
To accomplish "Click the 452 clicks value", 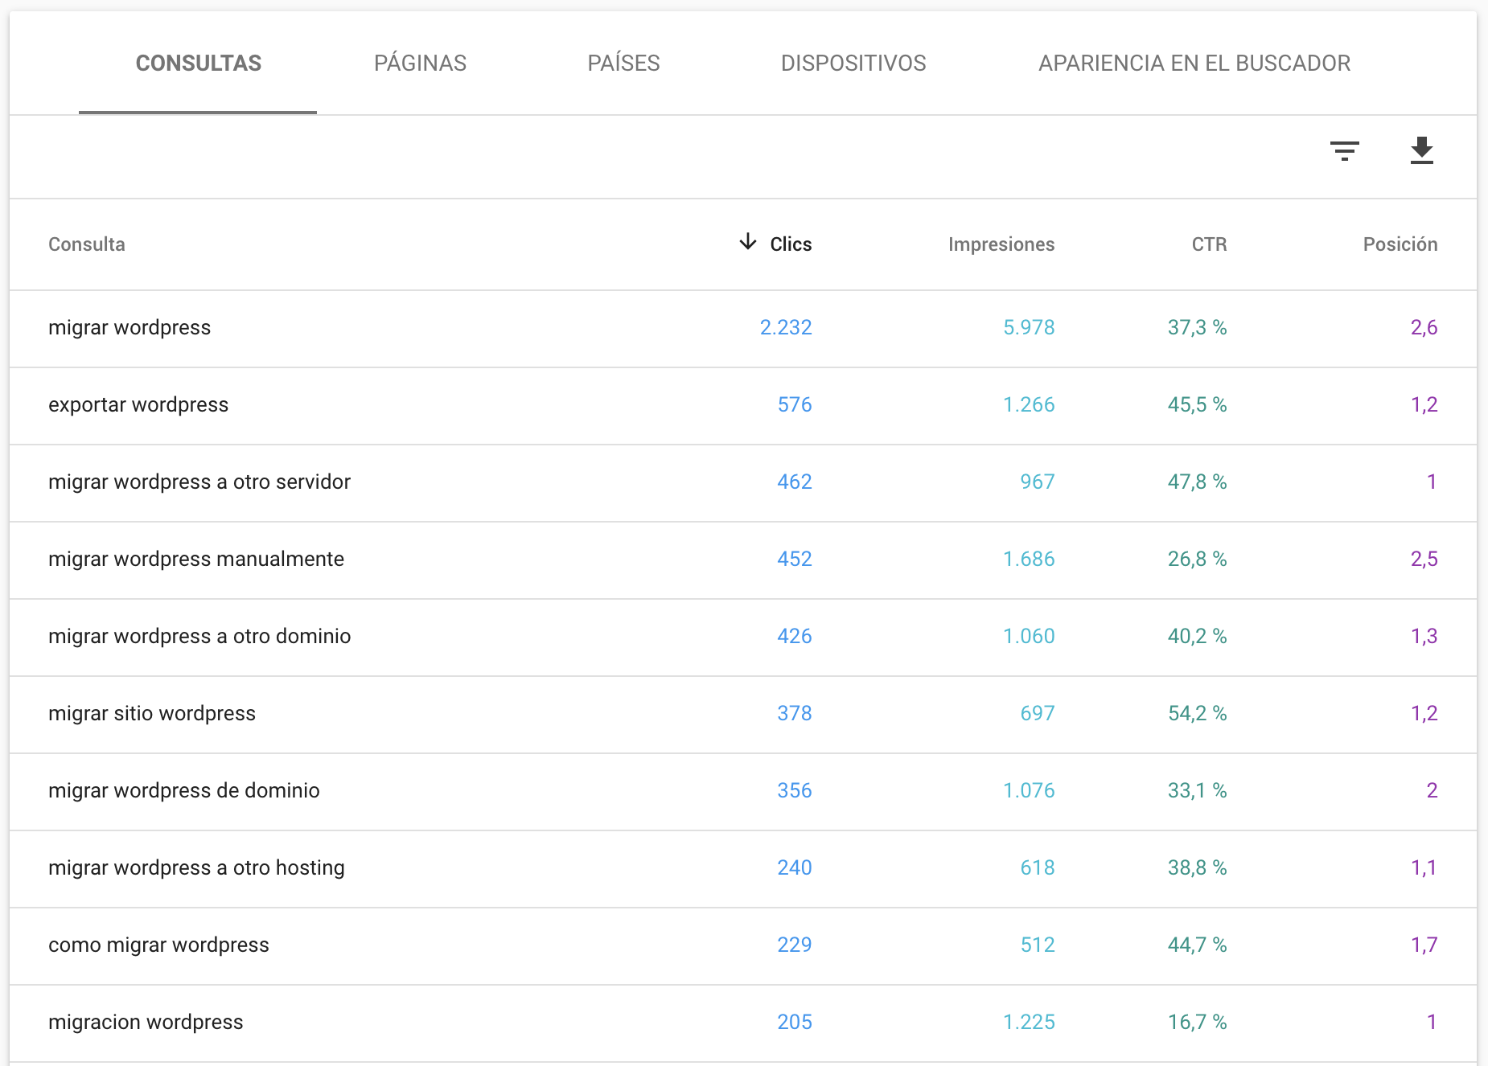I will point(795,559).
